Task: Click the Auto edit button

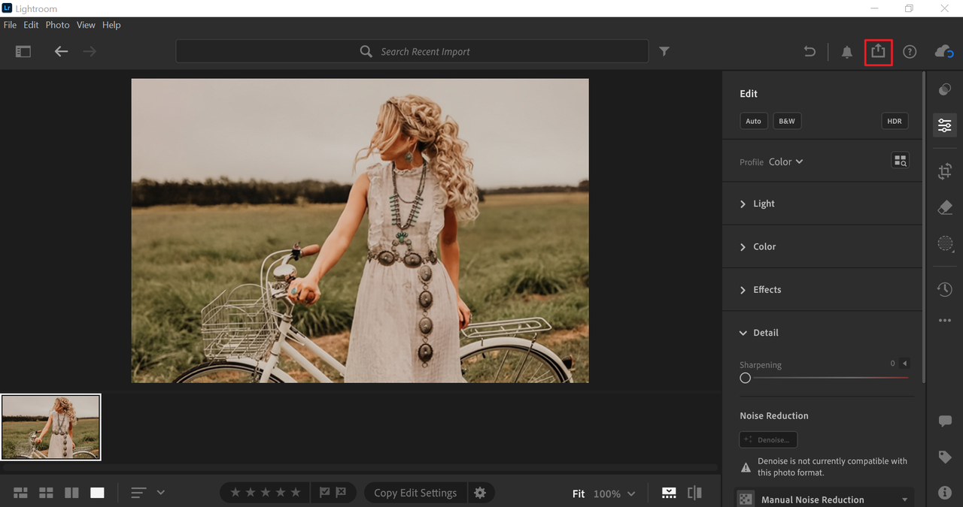Action: click(753, 121)
